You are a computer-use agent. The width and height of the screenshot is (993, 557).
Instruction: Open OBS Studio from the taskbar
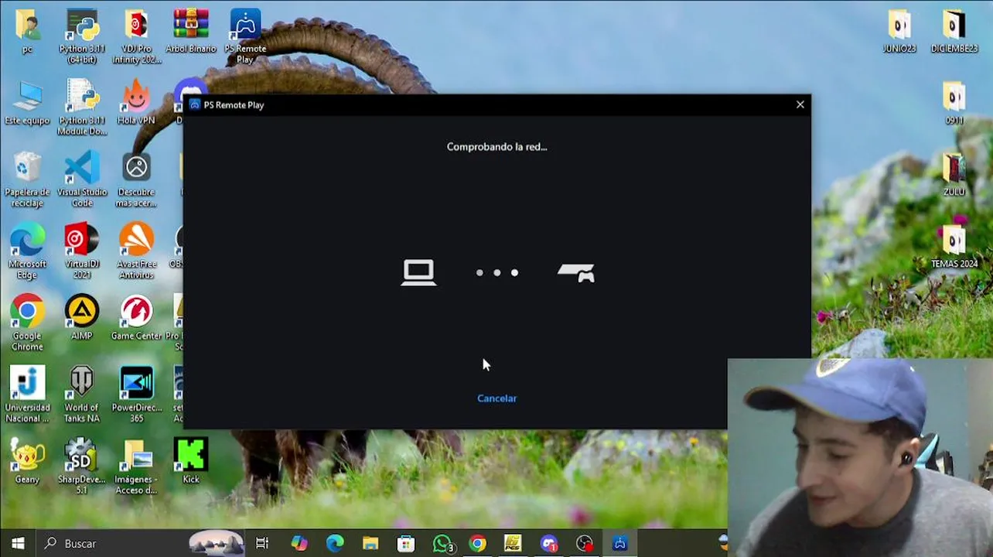tap(585, 543)
